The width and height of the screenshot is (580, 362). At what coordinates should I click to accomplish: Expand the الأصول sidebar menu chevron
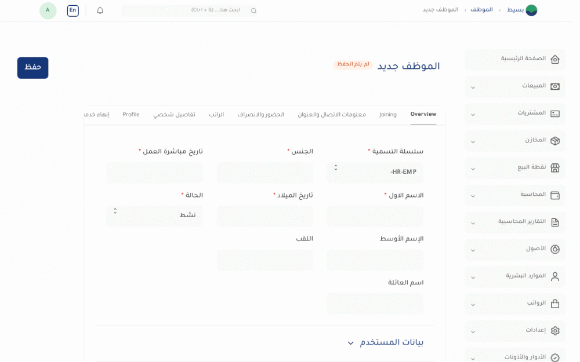pyautogui.click(x=473, y=250)
